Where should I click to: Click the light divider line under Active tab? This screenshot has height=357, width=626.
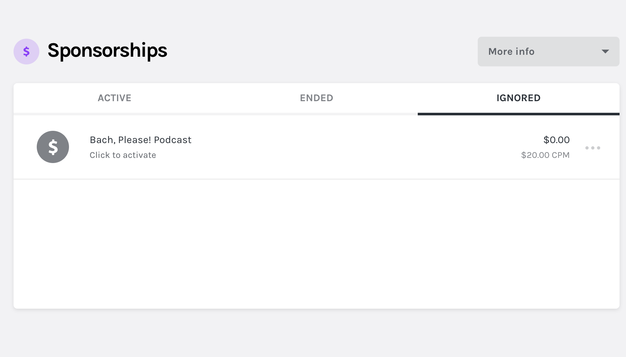(114, 114)
